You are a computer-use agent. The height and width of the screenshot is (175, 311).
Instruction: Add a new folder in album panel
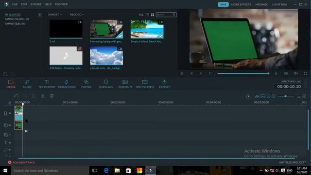point(5,74)
